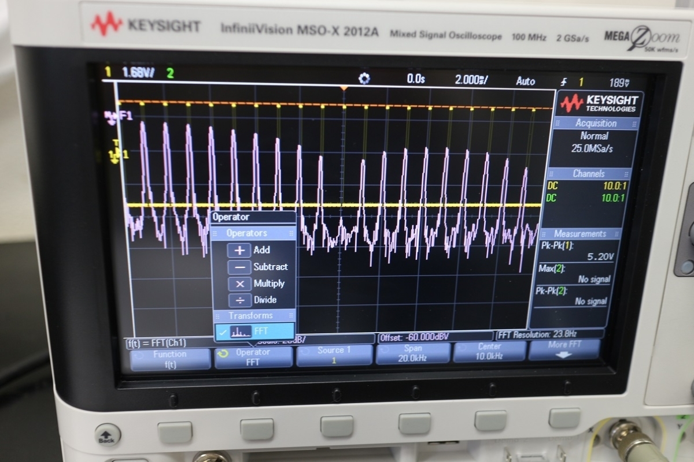Open the Function f(t) softkey

pos(170,359)
